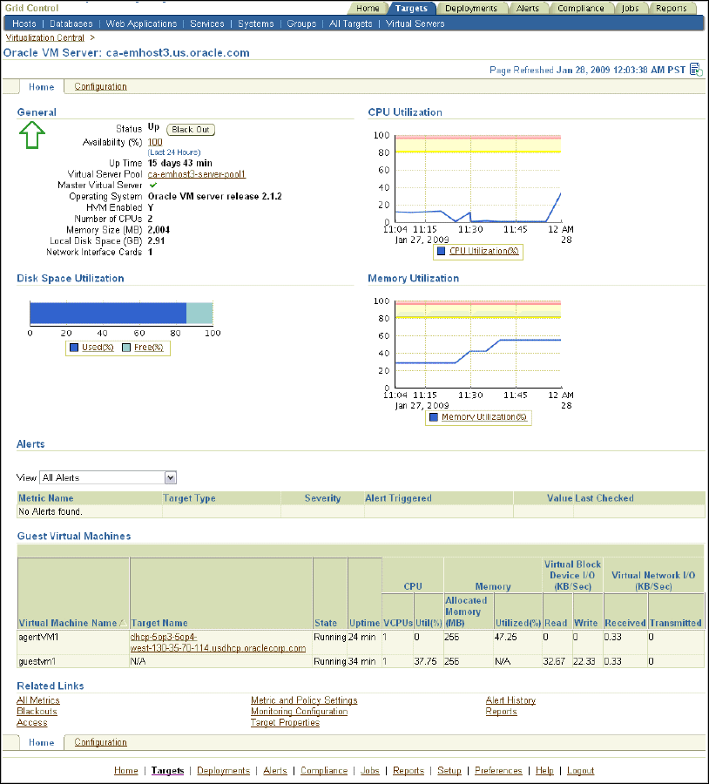Click agentVM1 memory utilized value 47.25
The image size is (709, 784).
pos(505,637)
